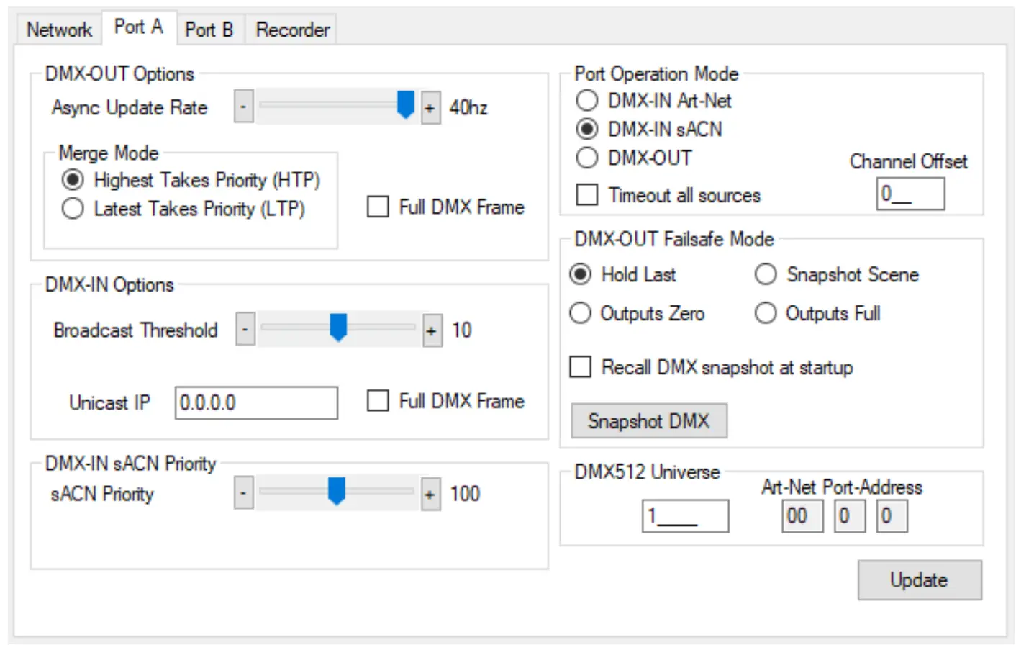Check Full DMX Frame in DMX-OUT Options
The width and height of the screenshot is (1016, 645).
(378, 207)
